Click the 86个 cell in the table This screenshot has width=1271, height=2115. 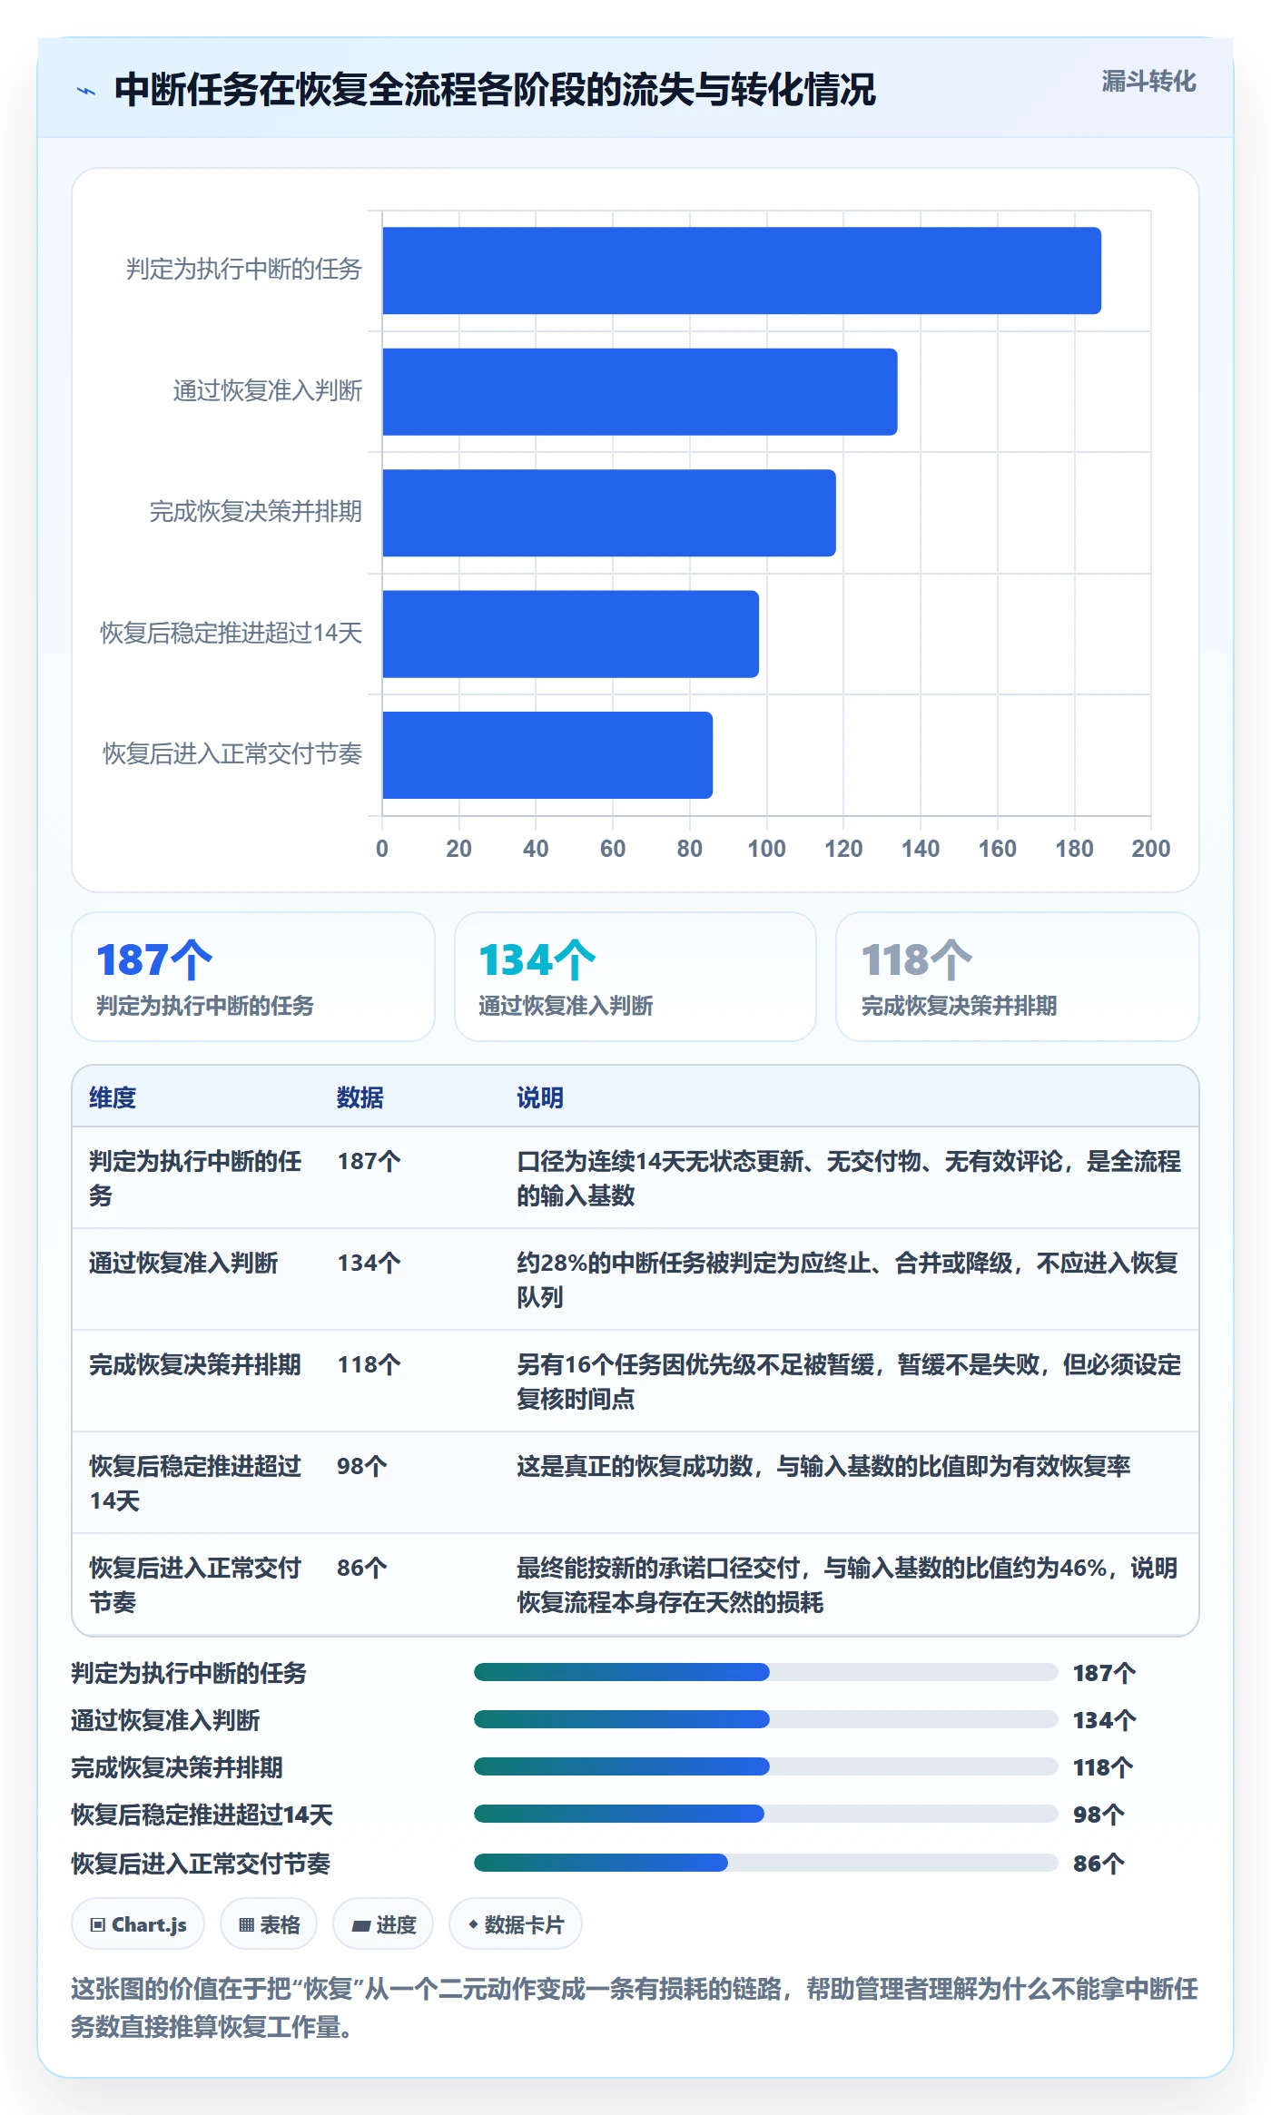362,1568
